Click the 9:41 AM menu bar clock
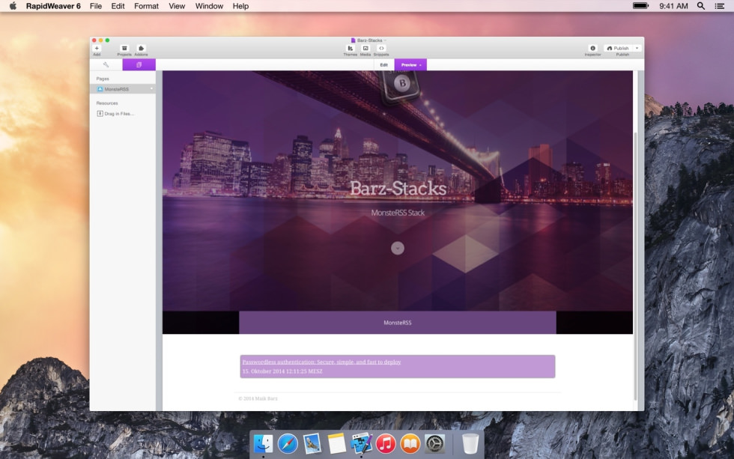The image size is (734, 459). coord(673,6)
